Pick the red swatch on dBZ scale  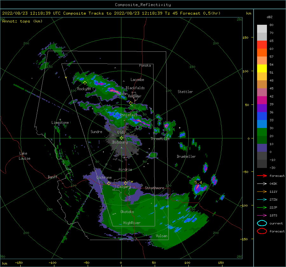click(x=262, y=45)
